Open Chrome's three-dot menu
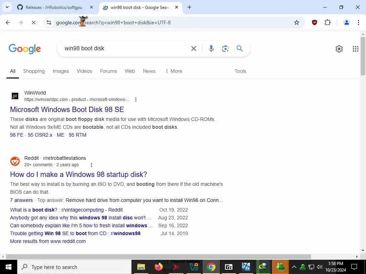Screen dimensions: 366x274 pyautogui.click(x=358, y=22)
